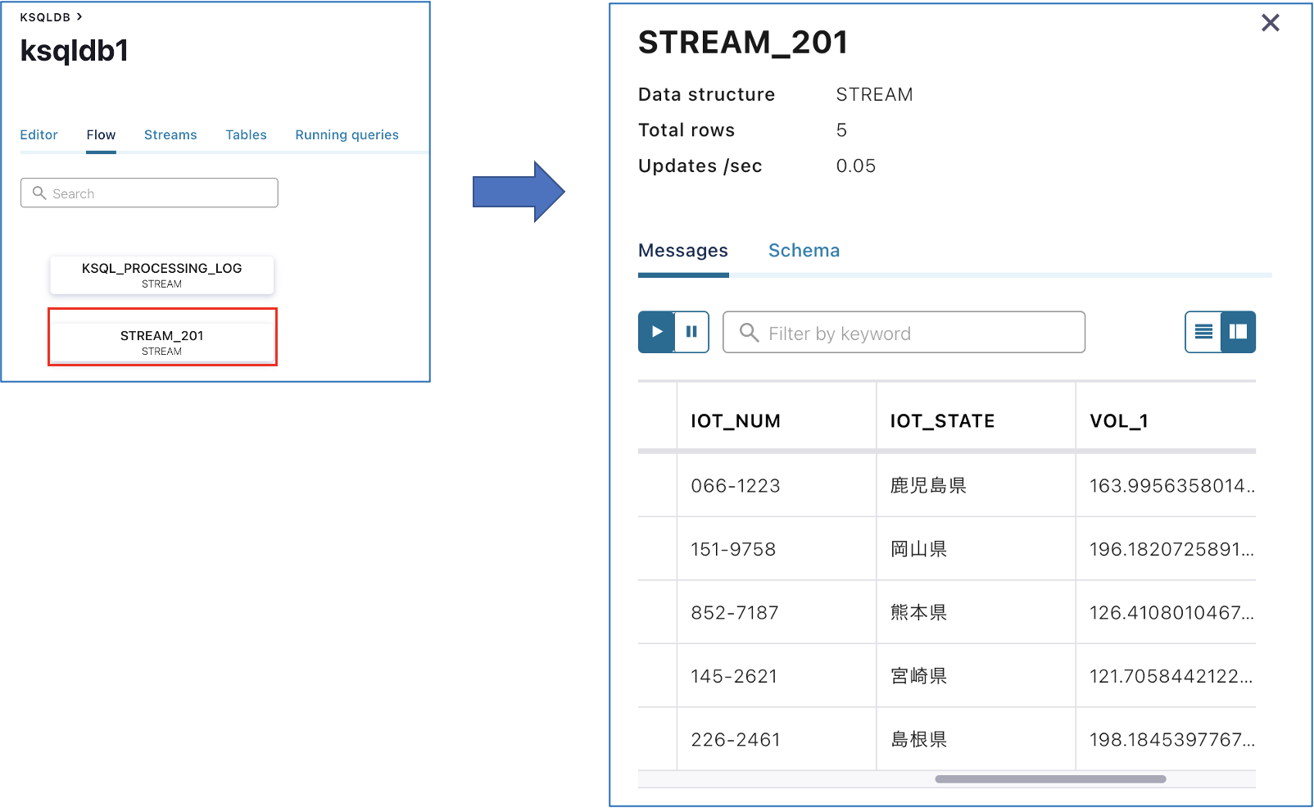
Task: Click the Updates /sec value 0.05
Action: [856, 166]
